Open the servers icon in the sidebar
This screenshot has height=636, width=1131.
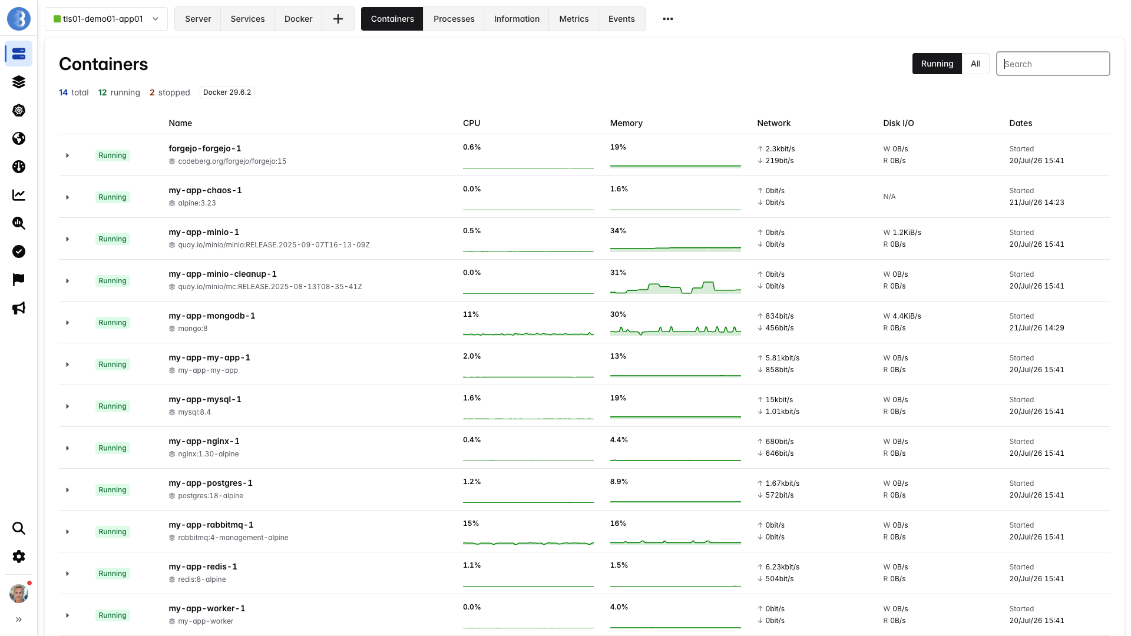click(x=19, y=54)
